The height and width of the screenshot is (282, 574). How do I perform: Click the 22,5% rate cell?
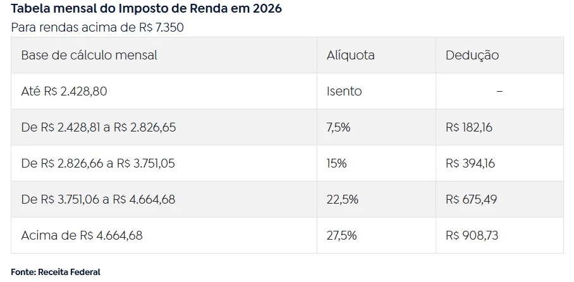tap(342, 199)
